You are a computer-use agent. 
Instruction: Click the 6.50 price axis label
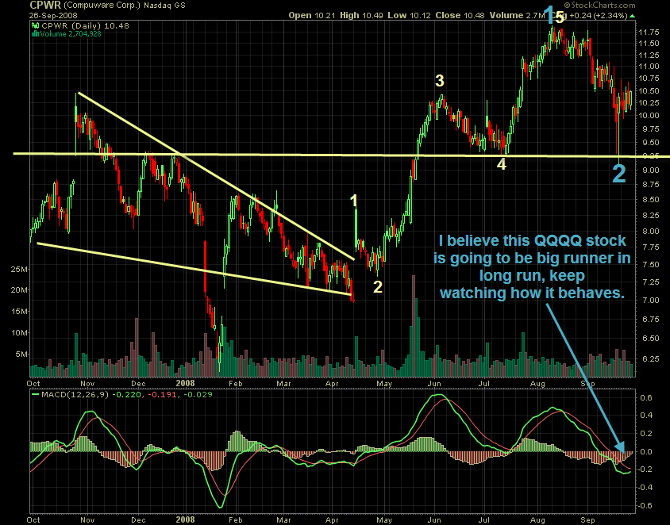(x=650, y=339)
